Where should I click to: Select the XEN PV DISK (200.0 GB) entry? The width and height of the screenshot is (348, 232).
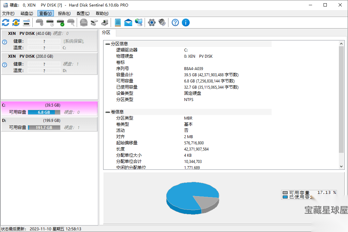[49, 64]
